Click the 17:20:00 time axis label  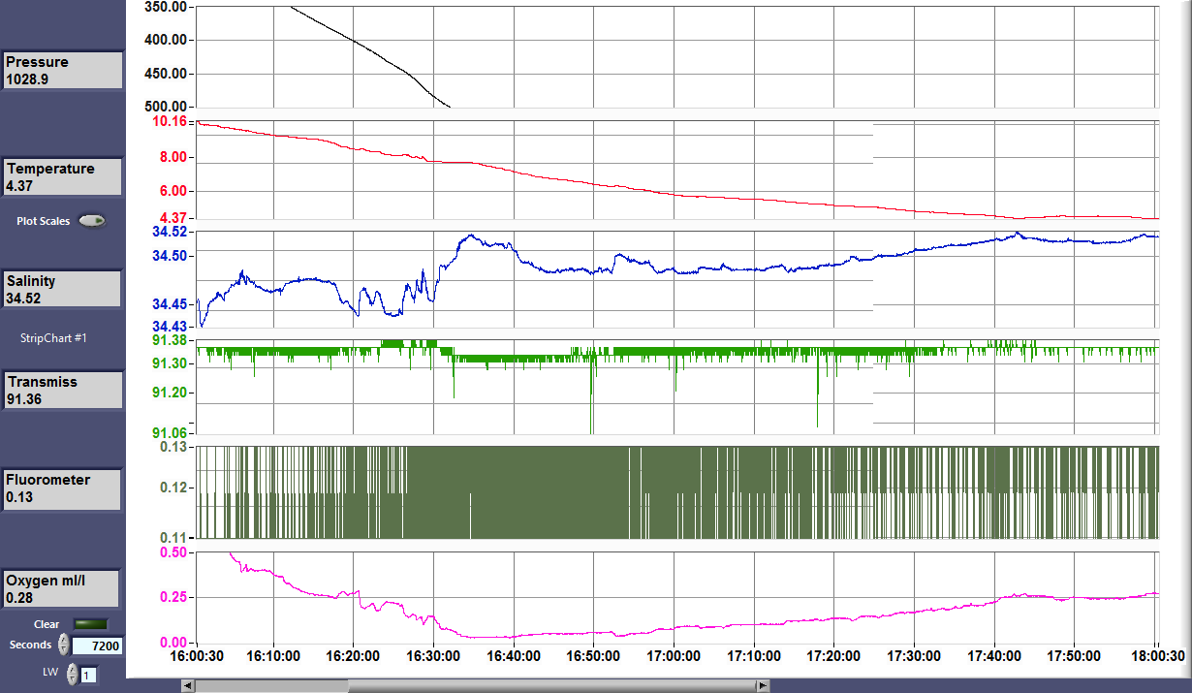point(833,656)
